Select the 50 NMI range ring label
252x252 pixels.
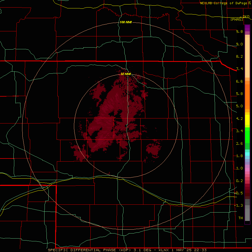click(x=126, y=74)
